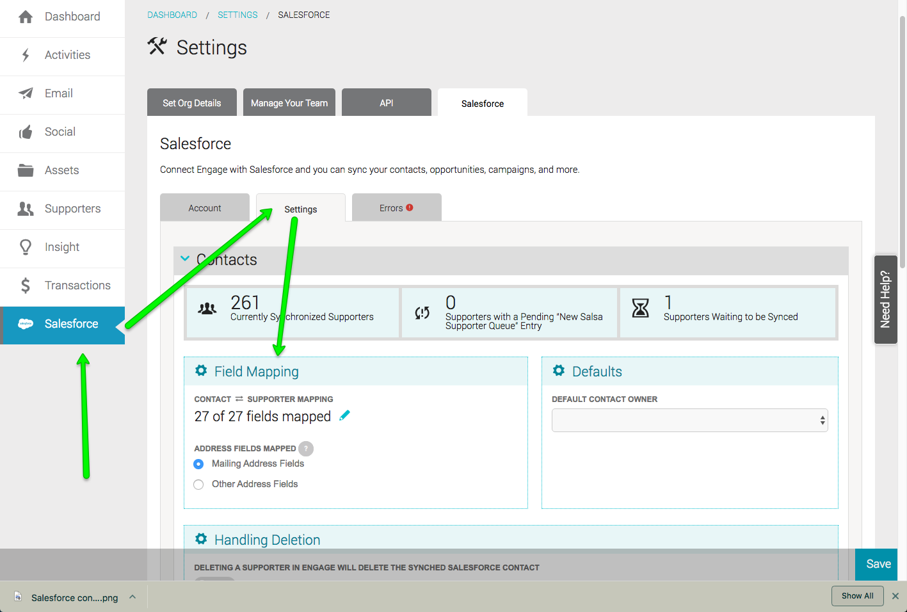Click the sync icon for pending queue entries

pos(422,312)
